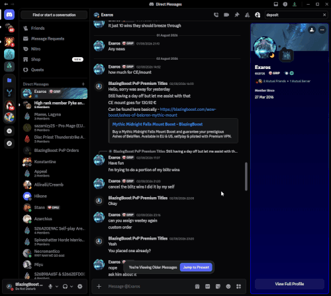Create a new DM with plus icon
This screenshot has height=296, width=331.
pyautogui.click(x=83, y=84)
